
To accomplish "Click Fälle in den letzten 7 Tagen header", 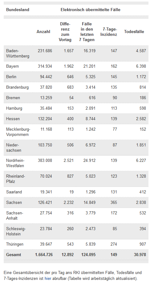I will coord(87,32).
